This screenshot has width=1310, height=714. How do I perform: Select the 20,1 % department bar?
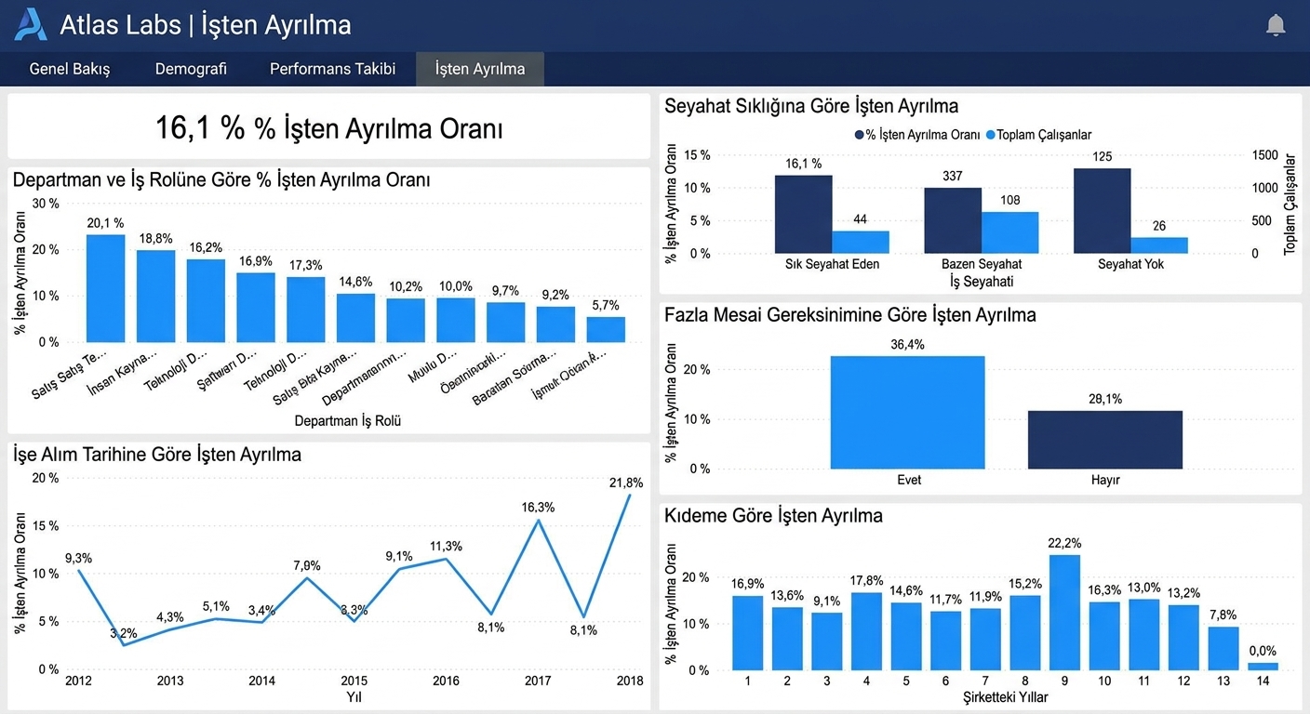coord(105,288)
